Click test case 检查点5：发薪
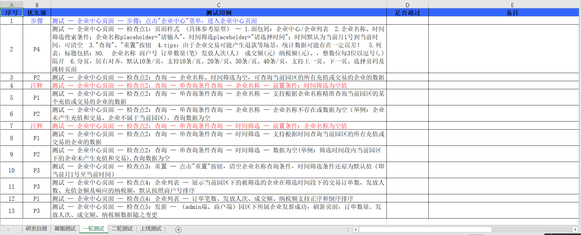The width and height of the screenshot is (581, 235). (219, 211)
